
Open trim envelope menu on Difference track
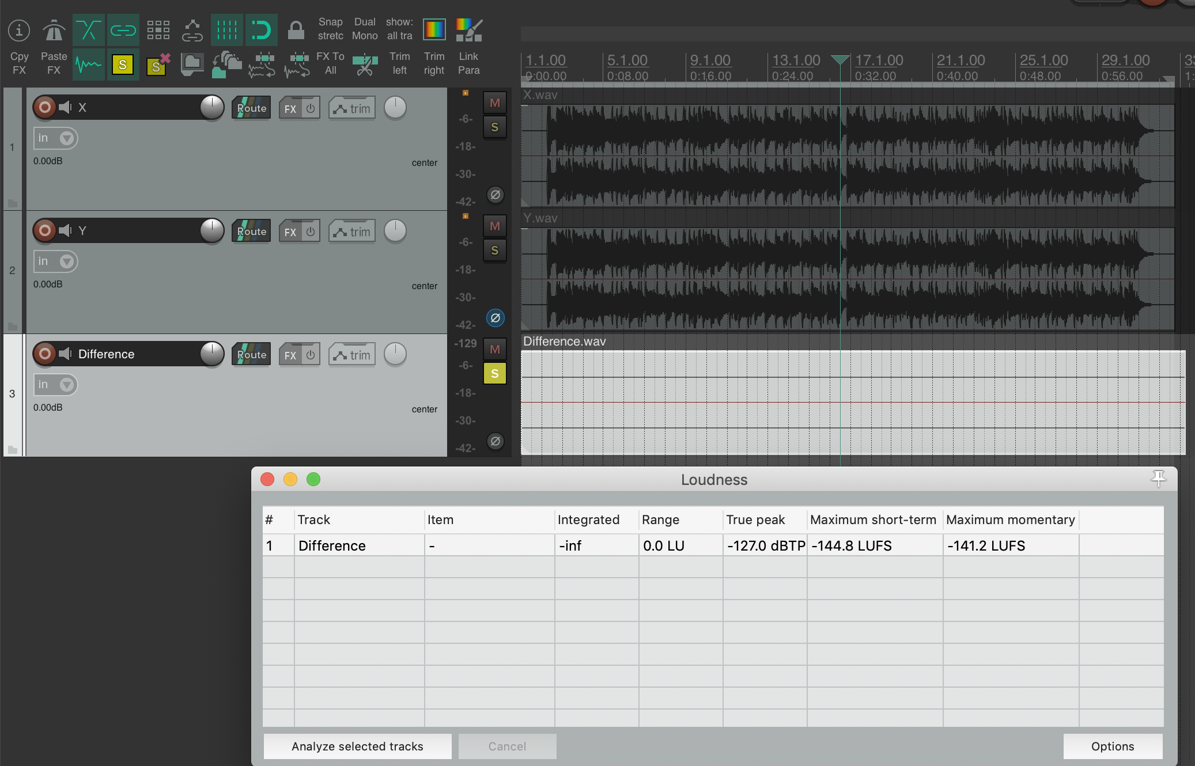tap(352, 355)
